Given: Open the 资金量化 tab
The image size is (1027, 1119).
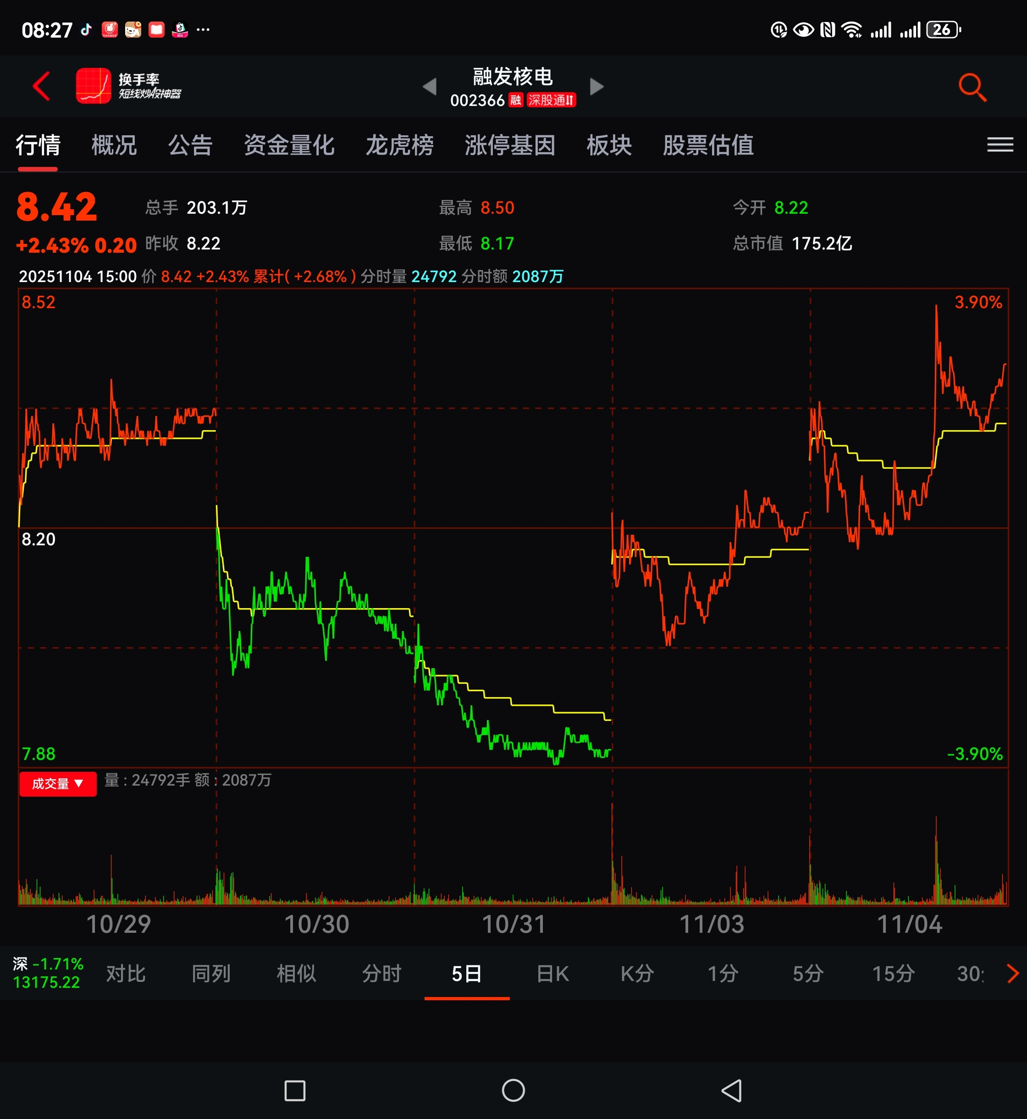Looking at the screenshot, I should pyautogui.click(x=289, y=146).
